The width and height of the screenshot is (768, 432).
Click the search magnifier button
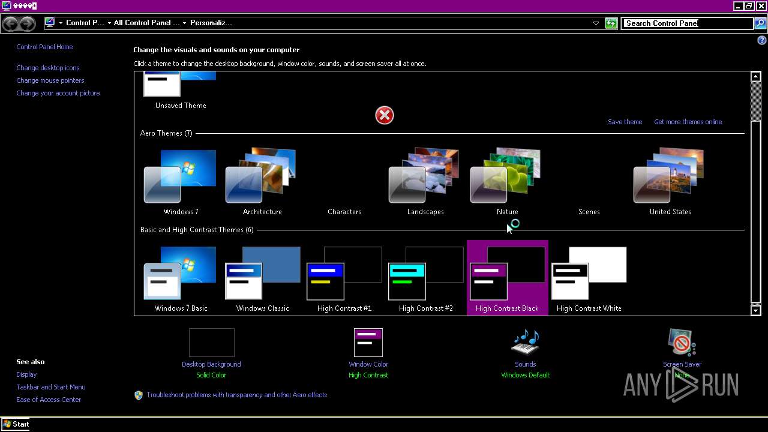point(760,23)
